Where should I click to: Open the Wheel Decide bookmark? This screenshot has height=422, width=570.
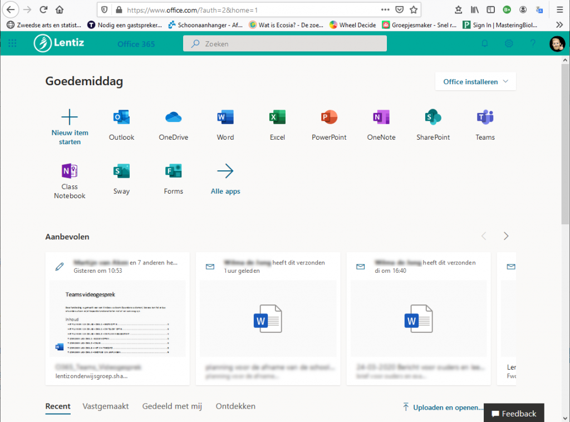[352, 24]
